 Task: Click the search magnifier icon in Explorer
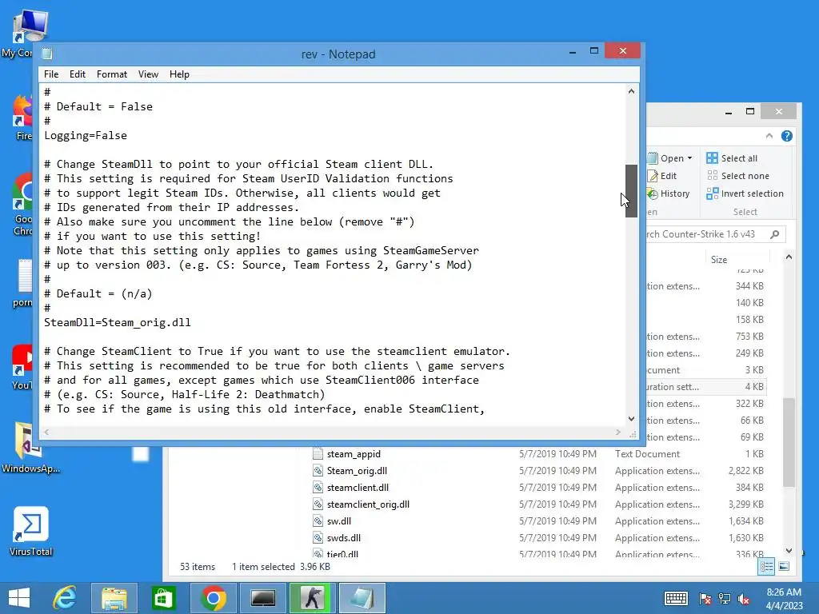(x=775, y=234)
